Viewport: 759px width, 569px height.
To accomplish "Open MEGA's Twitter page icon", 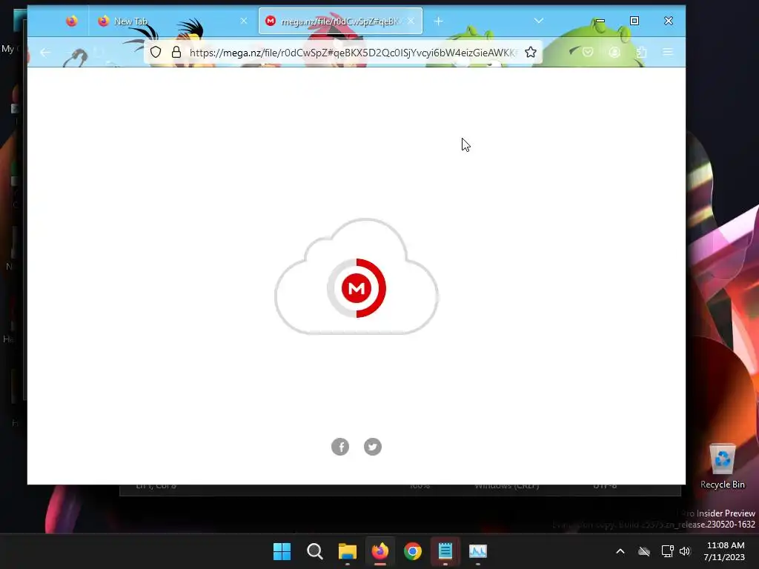I will point(373,447).
